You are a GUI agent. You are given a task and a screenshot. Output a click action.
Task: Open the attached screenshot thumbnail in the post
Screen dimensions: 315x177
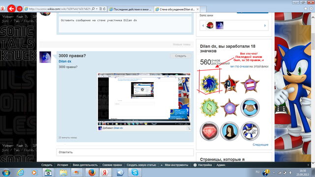(144, 99)
